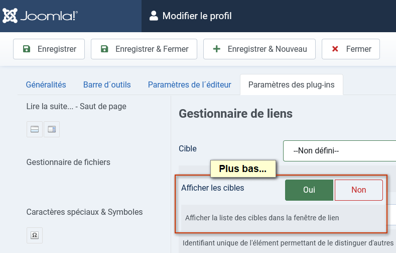Select Gestionnaire de fichiers in plug-in list
This screenshot has height=253, width=396.
pyautogui.click(x=68, y=162)
